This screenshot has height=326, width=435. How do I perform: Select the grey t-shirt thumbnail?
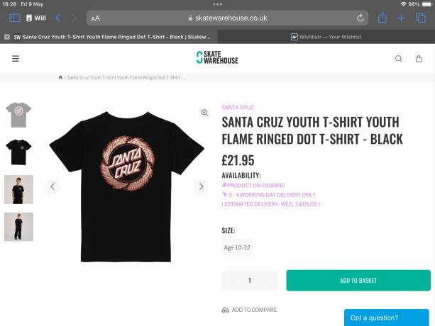pos(18,114)
